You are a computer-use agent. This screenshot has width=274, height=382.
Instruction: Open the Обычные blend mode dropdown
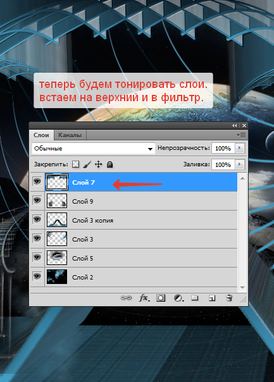94,149
